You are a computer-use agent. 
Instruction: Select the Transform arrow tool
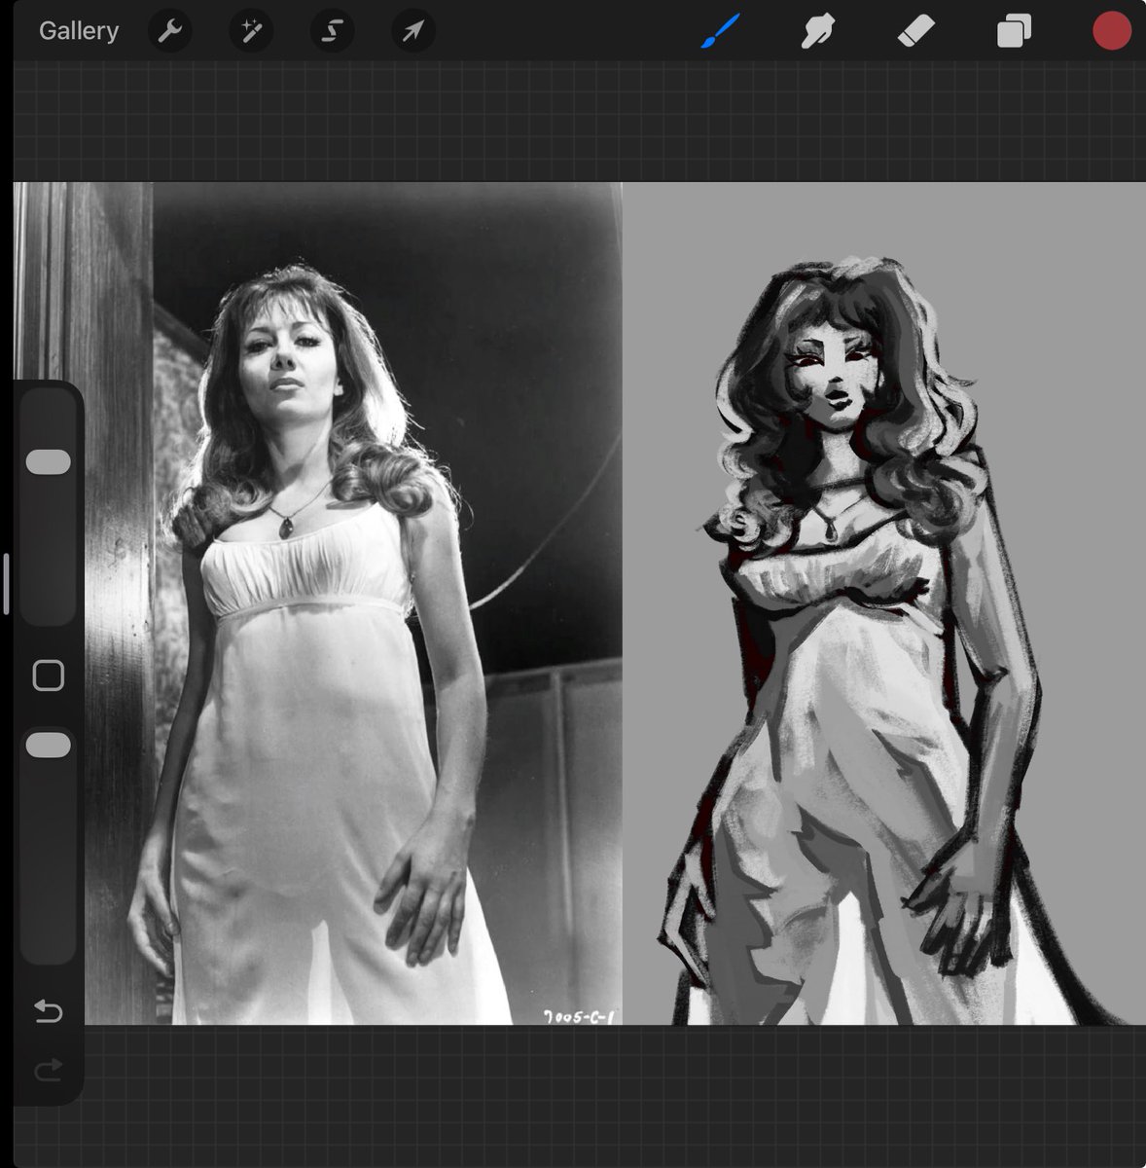(412, 30)
